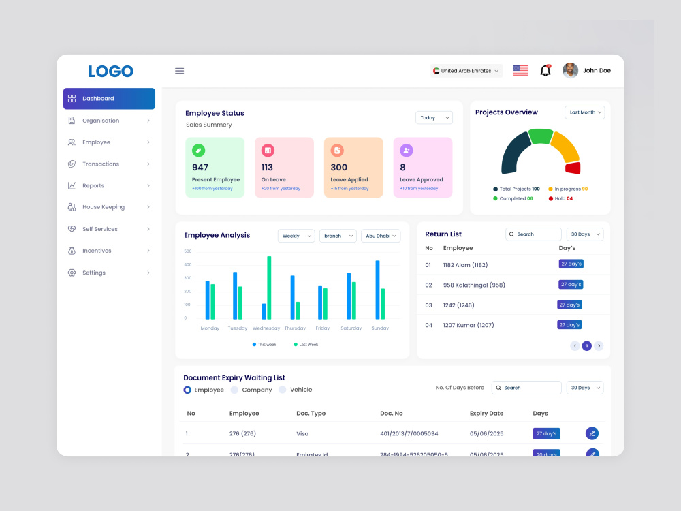Open the Document Expiry 30 Days dropdown
The height and width of the screenshot is (511, 681).
click(x=585, y=388)
